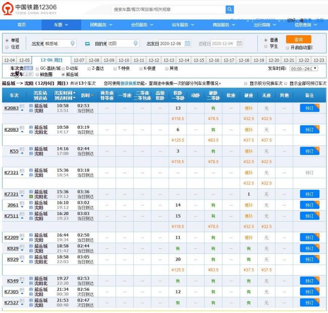The height and width of the screenshot is (313, 328).
Task: Book the 2061 train with 预订
Action: (x=309, y=205)
